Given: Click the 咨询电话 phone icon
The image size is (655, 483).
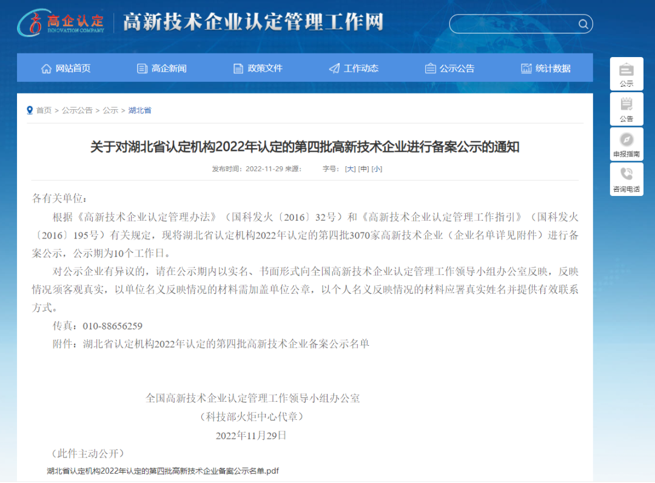Looking at the screenshot, I should [626, 175].
